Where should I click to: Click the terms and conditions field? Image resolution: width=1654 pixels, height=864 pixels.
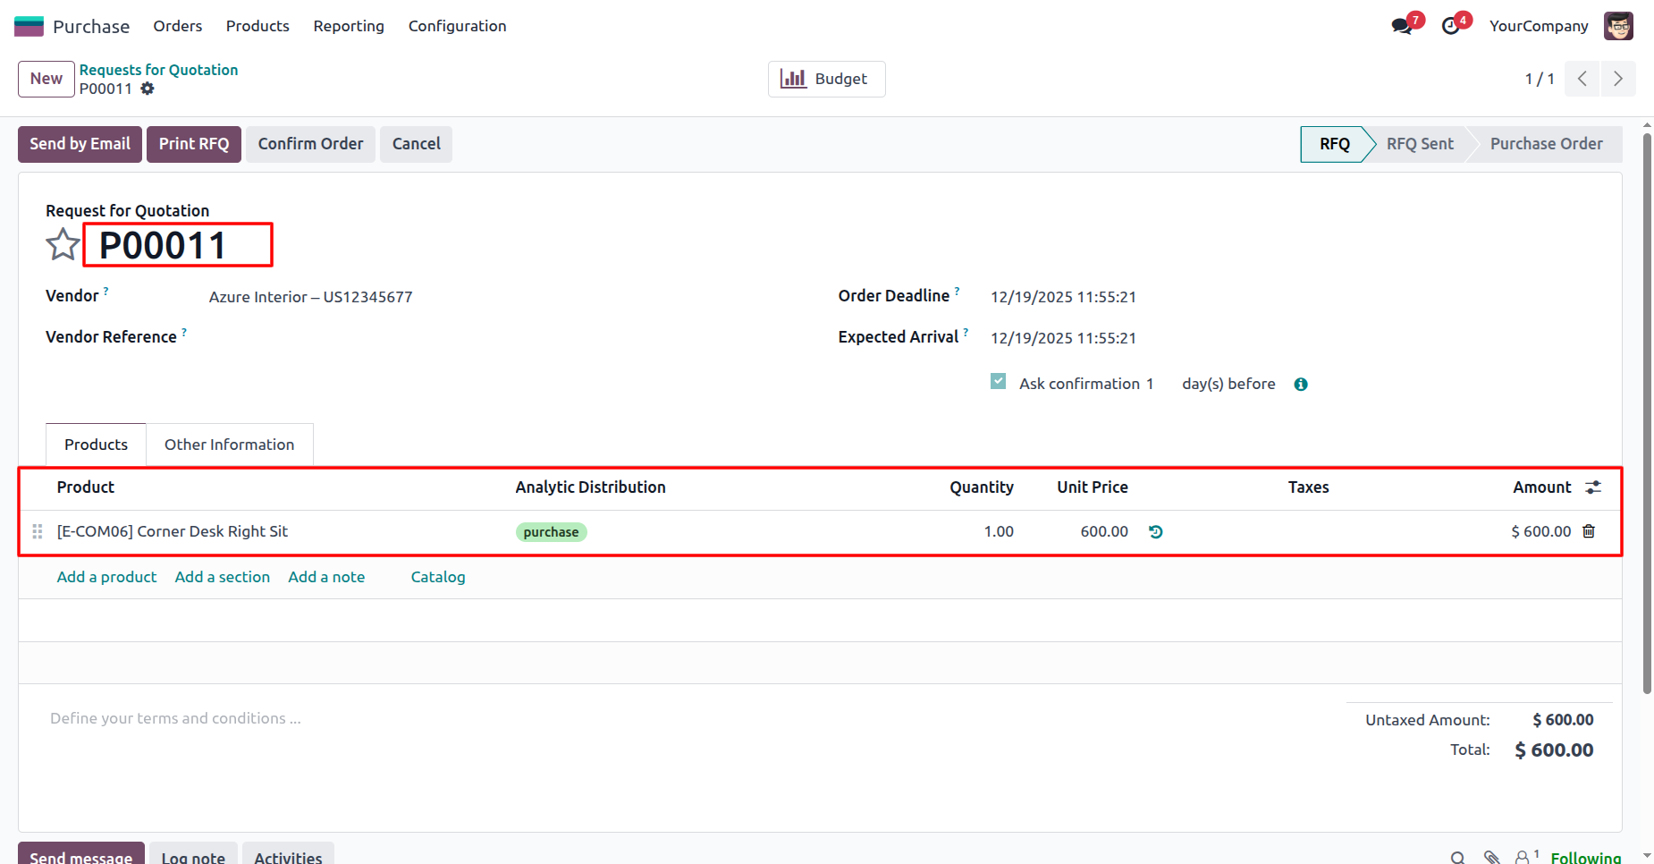click(x=175, y=718)
